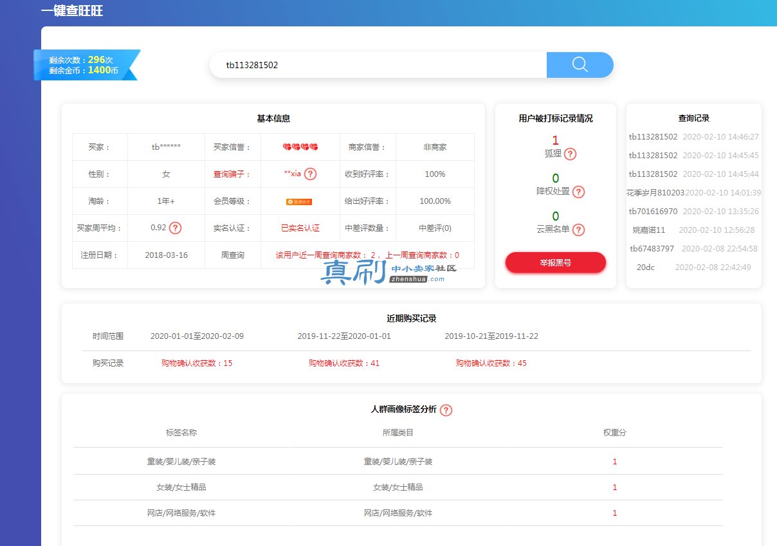Click the fox mark count 1
777x546 pixels.
pos(556,140)
